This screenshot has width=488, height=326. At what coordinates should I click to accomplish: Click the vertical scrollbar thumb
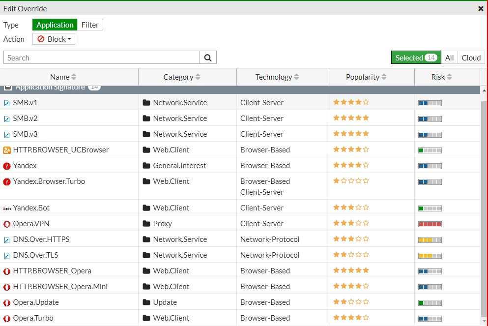point(484,208)
